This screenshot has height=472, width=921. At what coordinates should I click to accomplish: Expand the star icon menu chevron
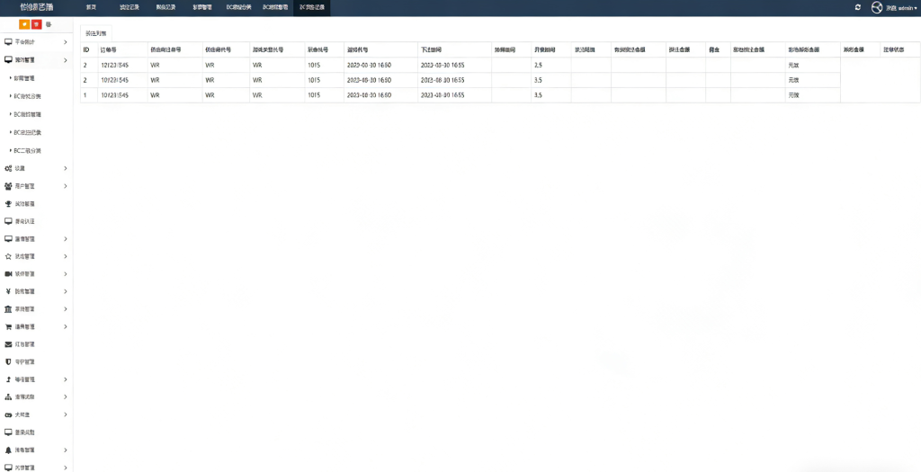[x=65, y=256]
